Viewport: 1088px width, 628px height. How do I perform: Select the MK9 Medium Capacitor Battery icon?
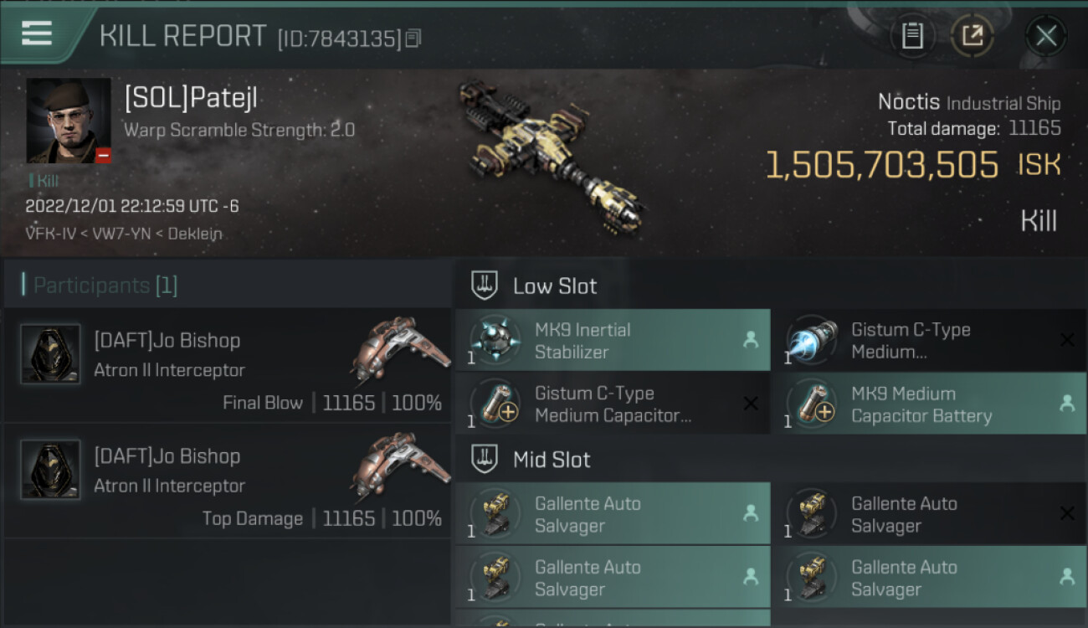click(x=811, y=404)
